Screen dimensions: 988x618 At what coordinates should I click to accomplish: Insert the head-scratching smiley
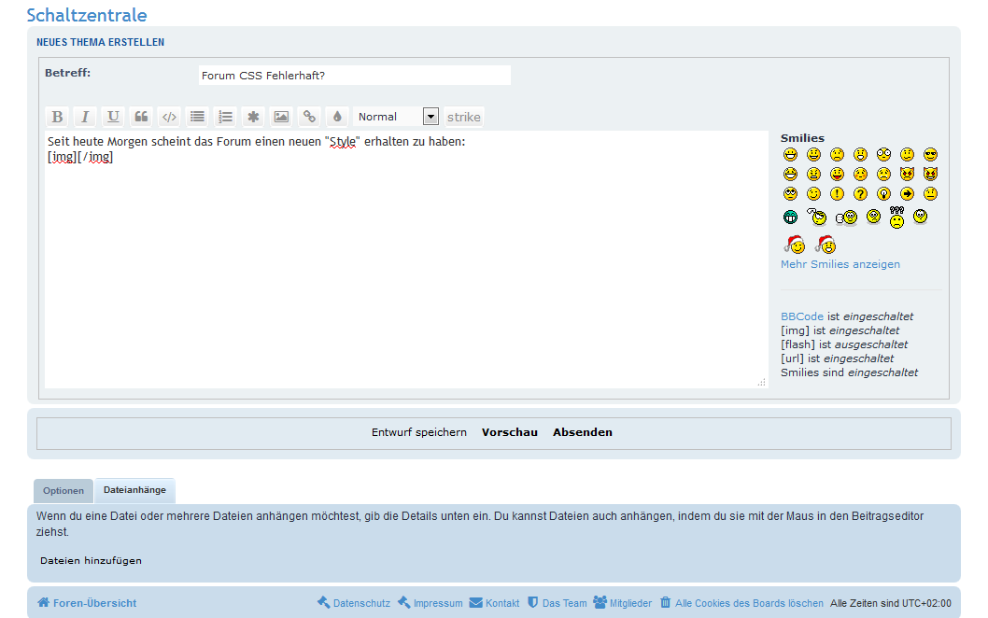coord(816,217)
